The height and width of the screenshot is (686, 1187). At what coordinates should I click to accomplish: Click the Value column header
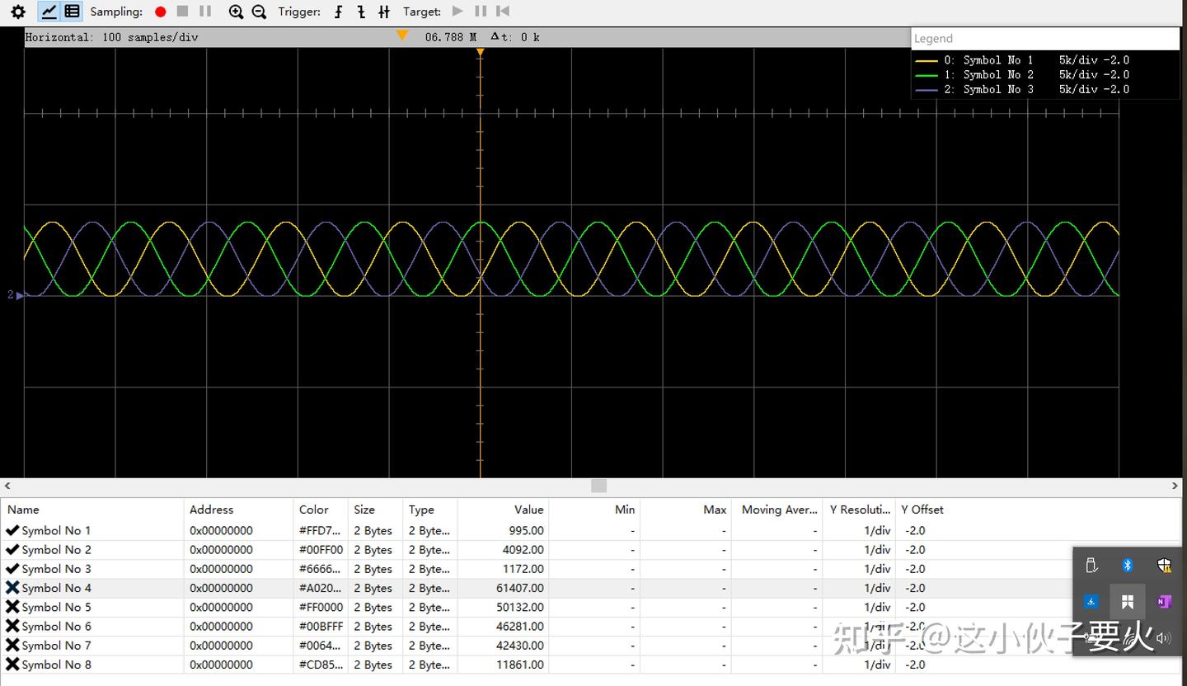pyautogui.click(x=528, y=510)
